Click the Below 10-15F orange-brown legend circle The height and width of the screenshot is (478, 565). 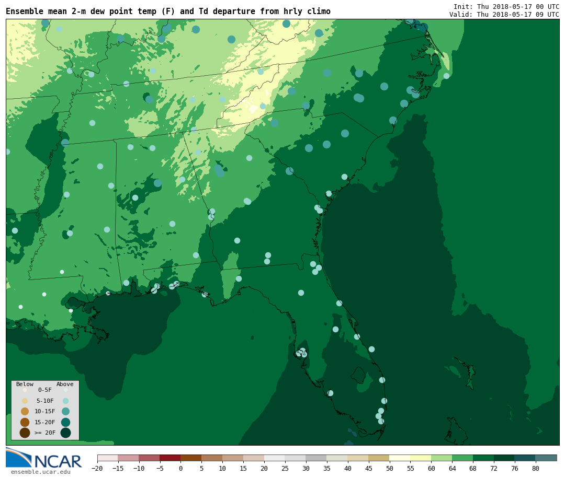point(25,411)
